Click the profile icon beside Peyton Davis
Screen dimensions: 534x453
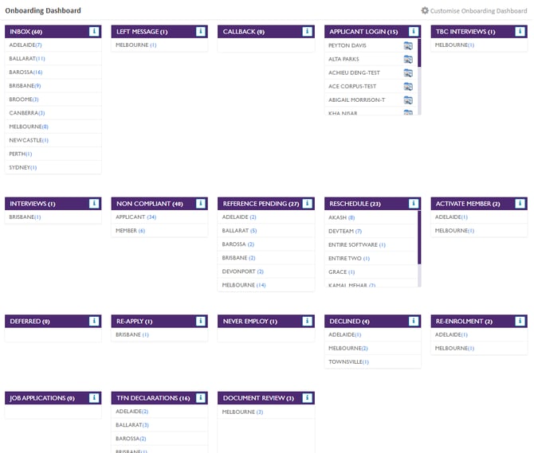click(x=408, y=46)
